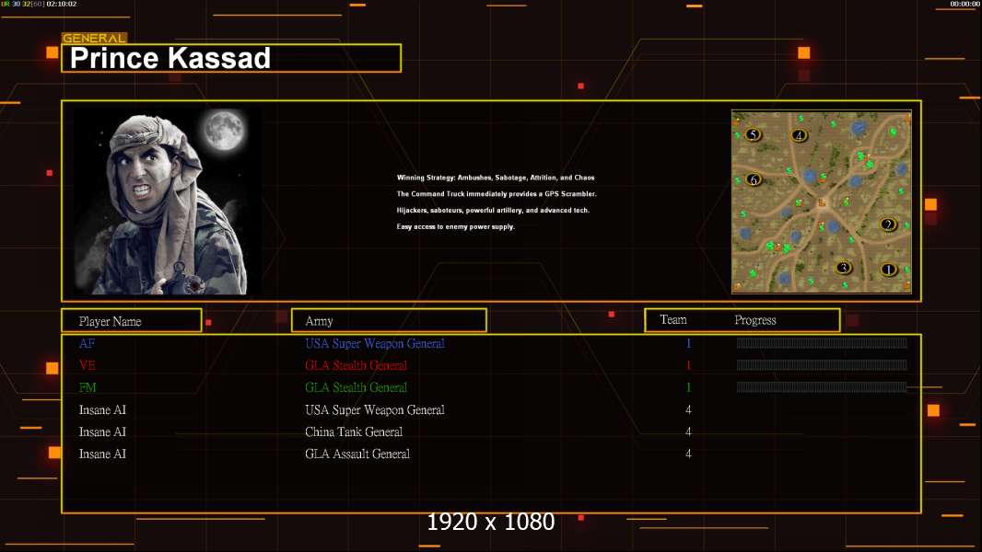
Task: Select green player name FM
Action: click(87, 387)
